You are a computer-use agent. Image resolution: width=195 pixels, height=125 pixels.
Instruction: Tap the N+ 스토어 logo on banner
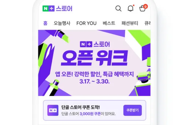point(95,44)
